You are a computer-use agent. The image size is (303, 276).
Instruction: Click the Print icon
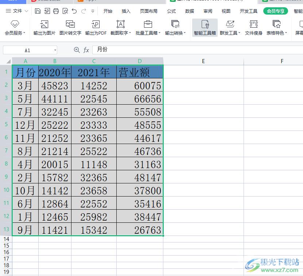(56, 11)
